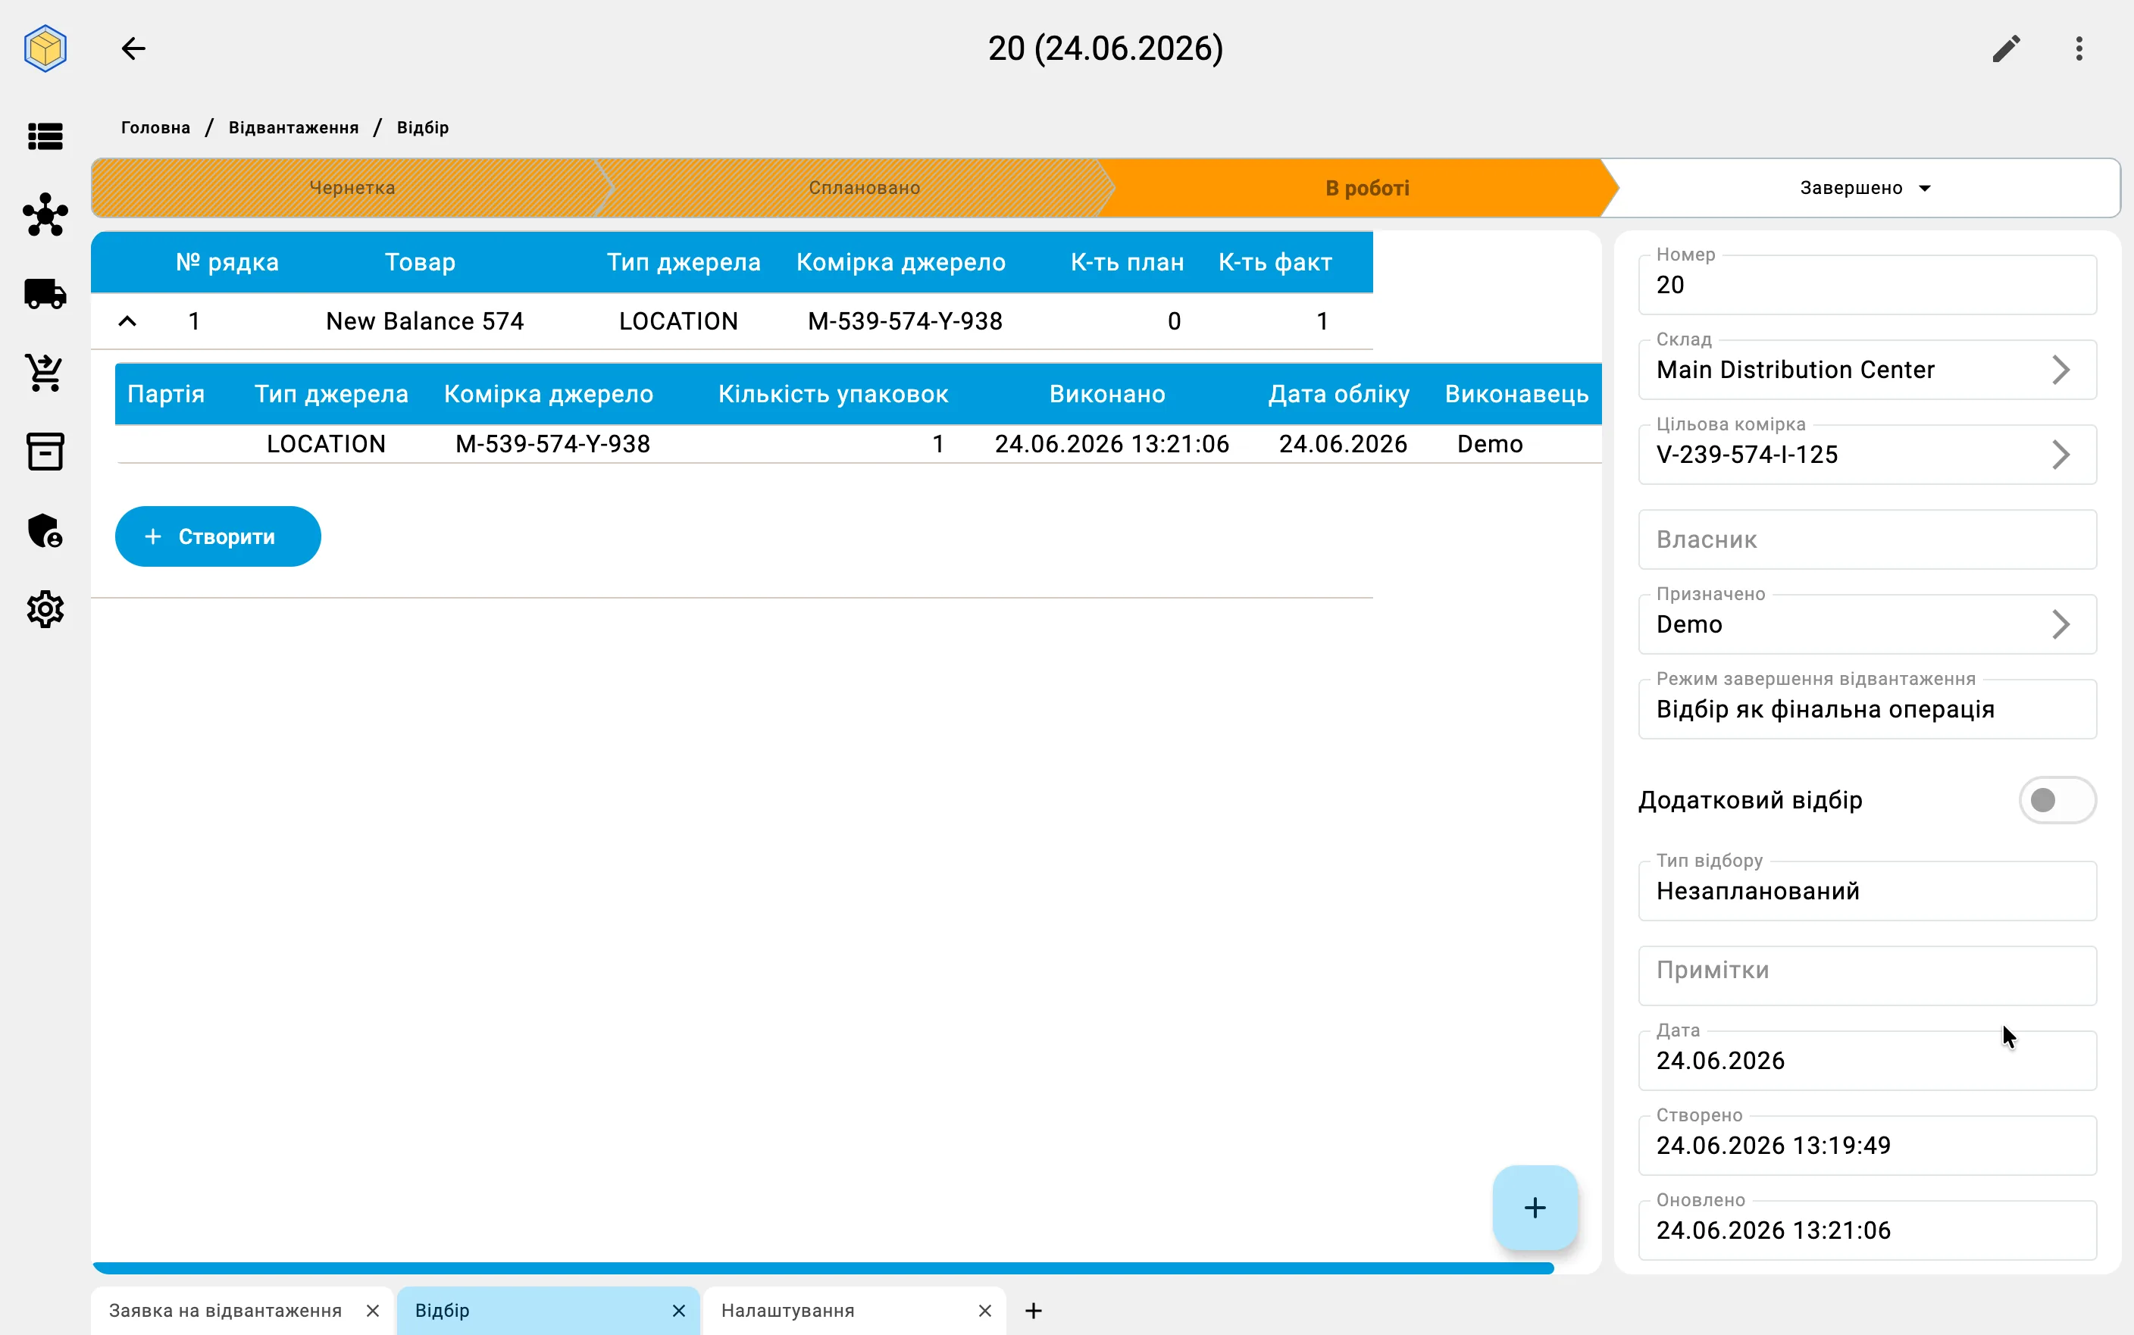
Task: Open Режим завершення відвантаження selector
Action: click(x=1866, y=709)
